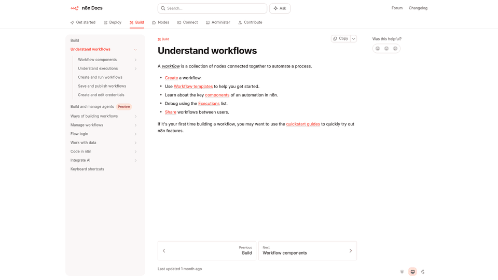Expand Flow logic chevron
Viewport: 498px width, 280px height.
click(135, 134)
